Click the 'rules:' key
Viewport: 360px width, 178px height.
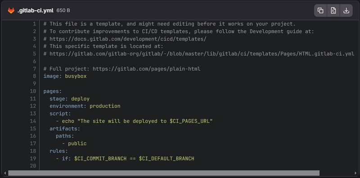(59, 151)
